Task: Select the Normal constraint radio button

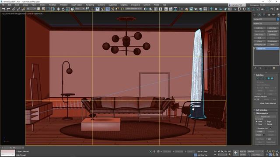Action: click(x=266, y=124)
